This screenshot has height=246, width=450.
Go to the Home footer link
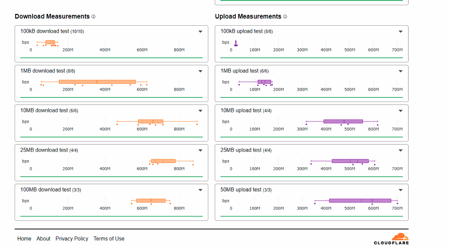[x=24, y=239]
